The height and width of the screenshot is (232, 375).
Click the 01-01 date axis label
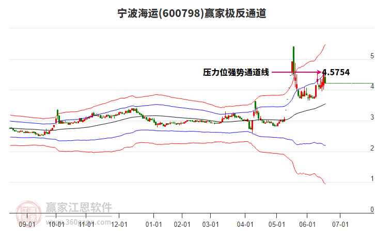pos(153,224)
